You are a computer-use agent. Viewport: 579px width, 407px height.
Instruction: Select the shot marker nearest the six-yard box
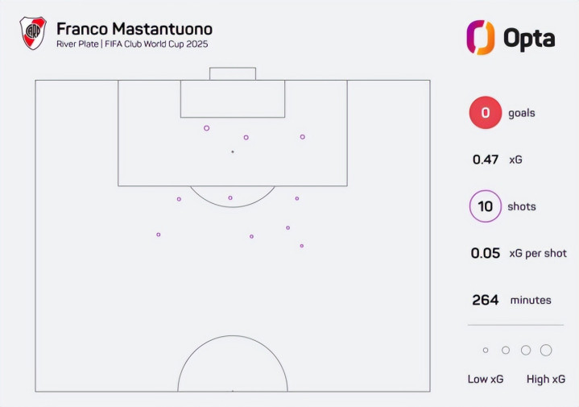pyautogui.click(x=206, y=128)
